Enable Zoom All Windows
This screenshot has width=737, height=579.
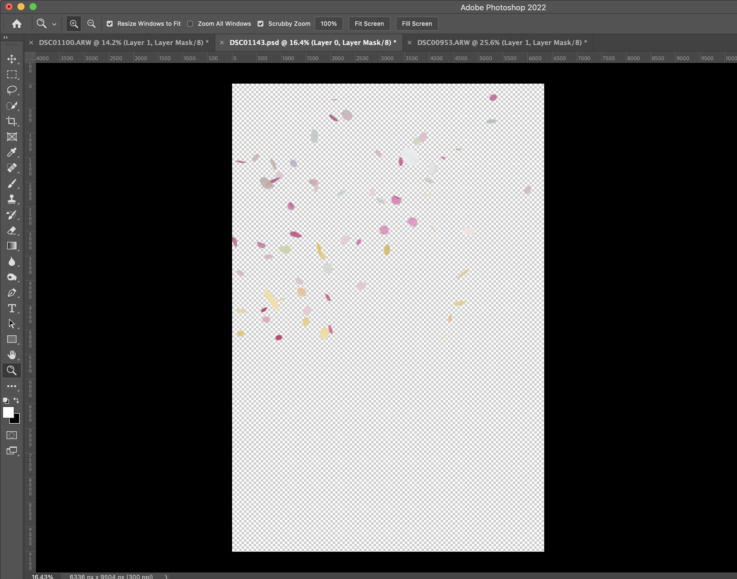(x=190, y=24)
